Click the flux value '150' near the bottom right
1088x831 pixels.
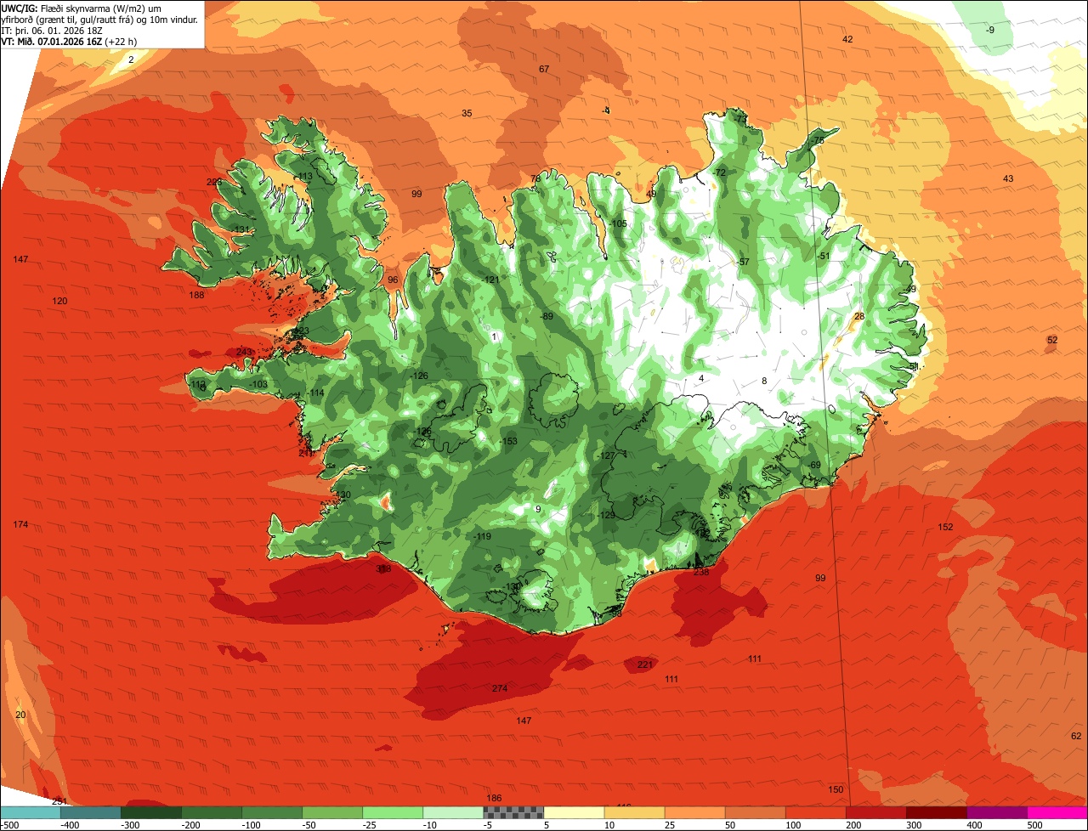tap(836, 789)
